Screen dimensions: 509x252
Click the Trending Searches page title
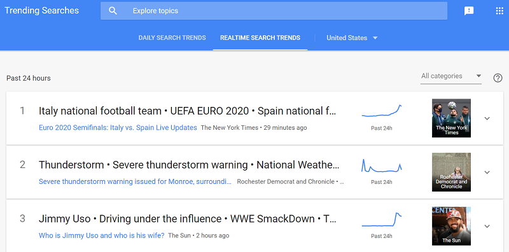click(x=41, y=10)
